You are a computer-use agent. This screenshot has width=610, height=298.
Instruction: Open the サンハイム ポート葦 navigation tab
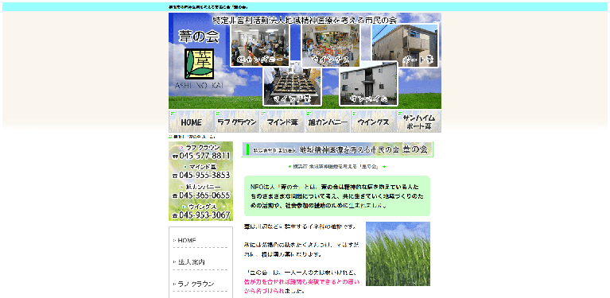click(x=418, y=122)
